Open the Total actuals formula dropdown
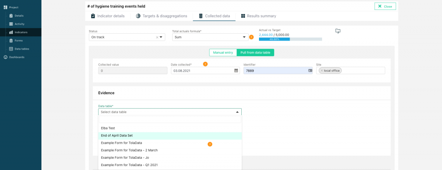This screenshot has width=442, height=170. (210, 37)
